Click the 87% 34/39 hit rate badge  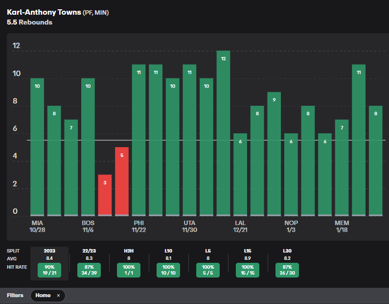(x=89, y=270)
